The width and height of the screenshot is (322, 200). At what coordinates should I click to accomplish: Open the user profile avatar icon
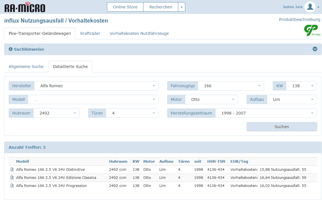click(x=310, y=7)
